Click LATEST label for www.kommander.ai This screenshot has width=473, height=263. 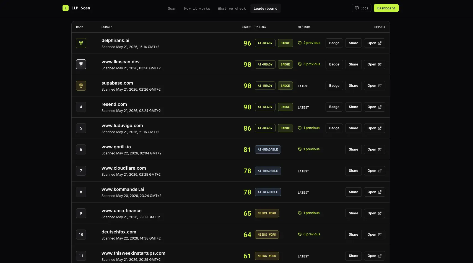303,193
